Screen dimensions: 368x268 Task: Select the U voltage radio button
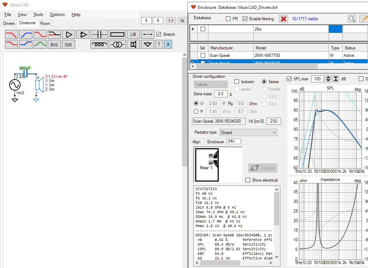coord(196,103)
